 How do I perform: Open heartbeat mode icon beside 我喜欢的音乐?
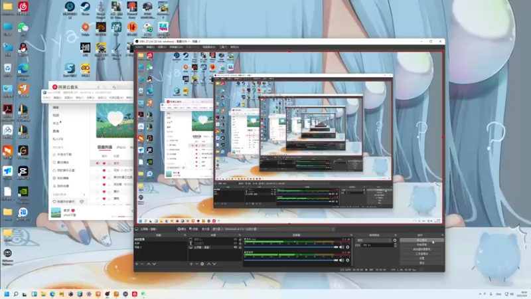(82, 202)
